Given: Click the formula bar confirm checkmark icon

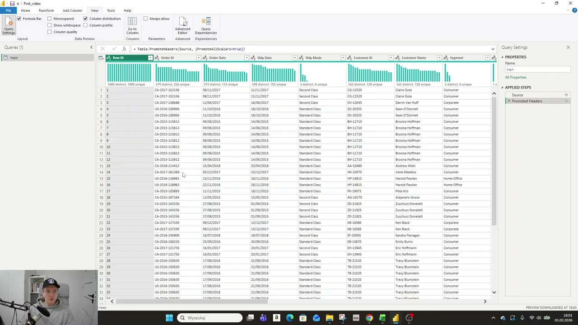Looking at the screenshot, I should (114, 49).
